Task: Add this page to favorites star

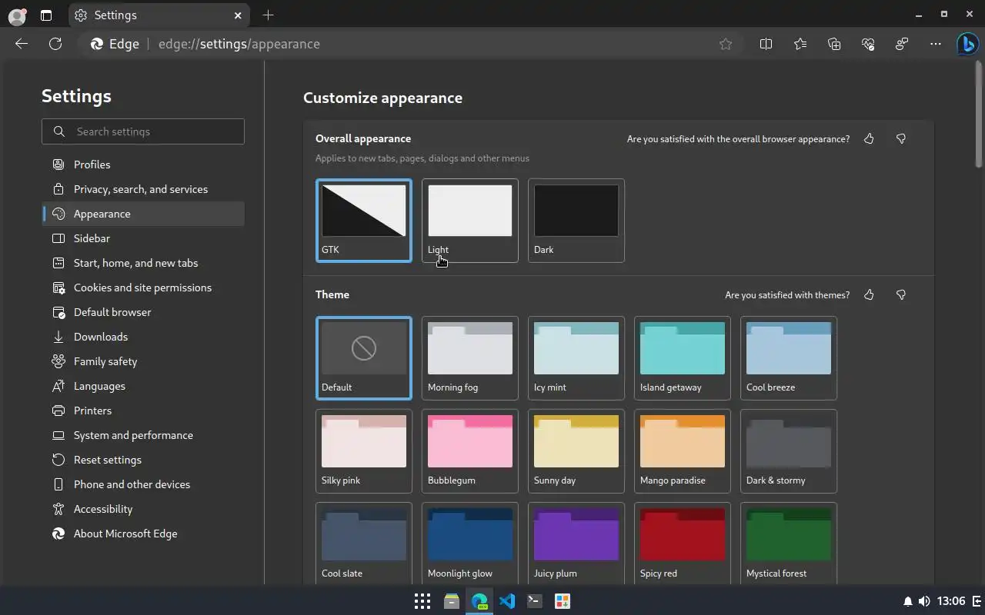Action: pos(726,44)
